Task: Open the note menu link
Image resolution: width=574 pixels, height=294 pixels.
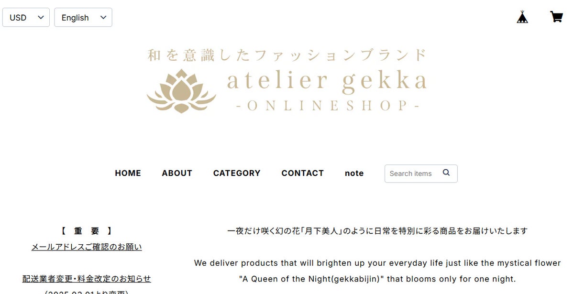Action: click(x=354, y=173)
